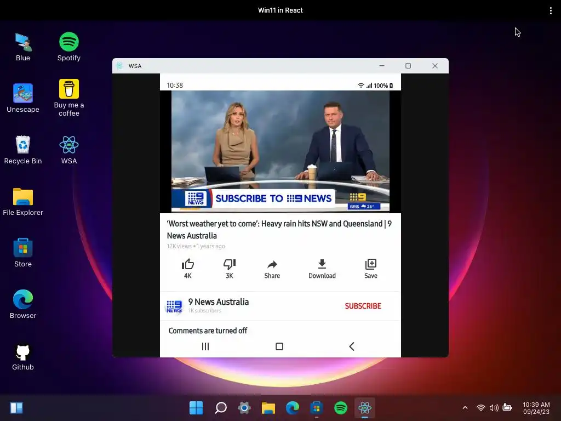Click 'Comments are turned off' text
Viewport: 561px width, 421px height.
click(208, 331)
